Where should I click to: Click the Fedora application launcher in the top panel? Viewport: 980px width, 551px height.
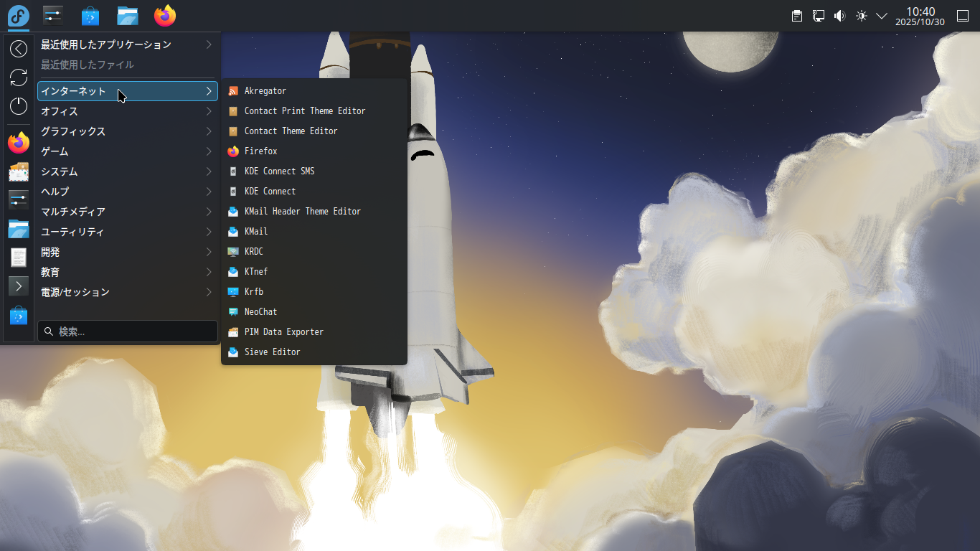[19, 16]
